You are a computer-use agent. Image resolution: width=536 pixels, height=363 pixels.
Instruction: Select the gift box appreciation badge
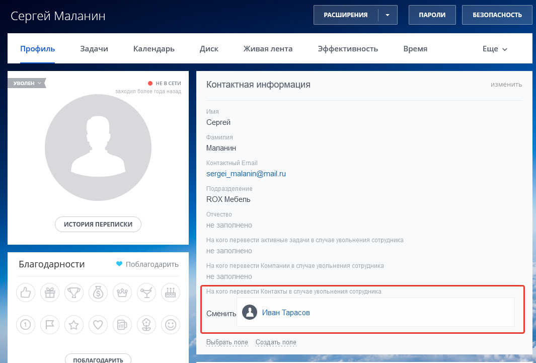pos(50,292)
